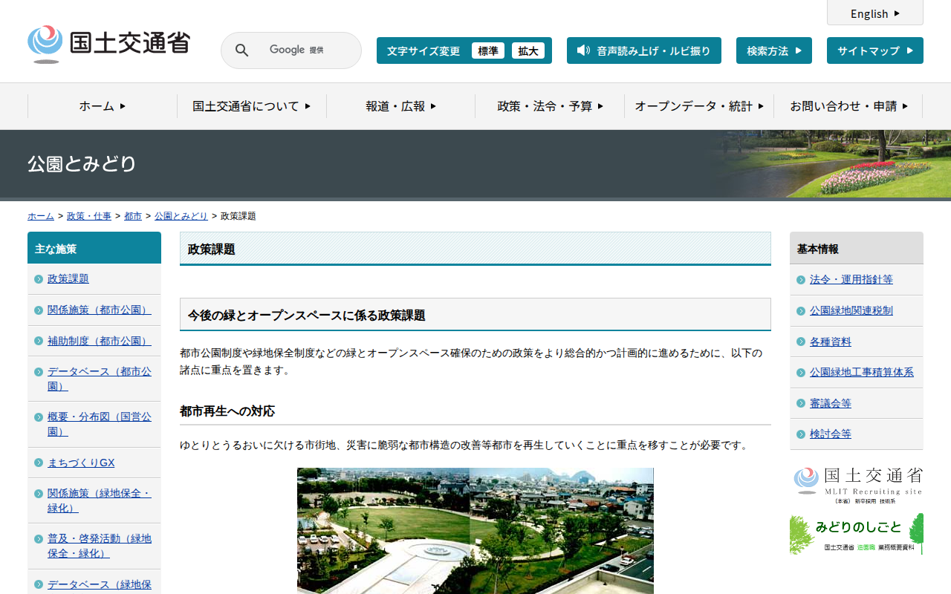Click the urban park aerial photo

[475, 530]
